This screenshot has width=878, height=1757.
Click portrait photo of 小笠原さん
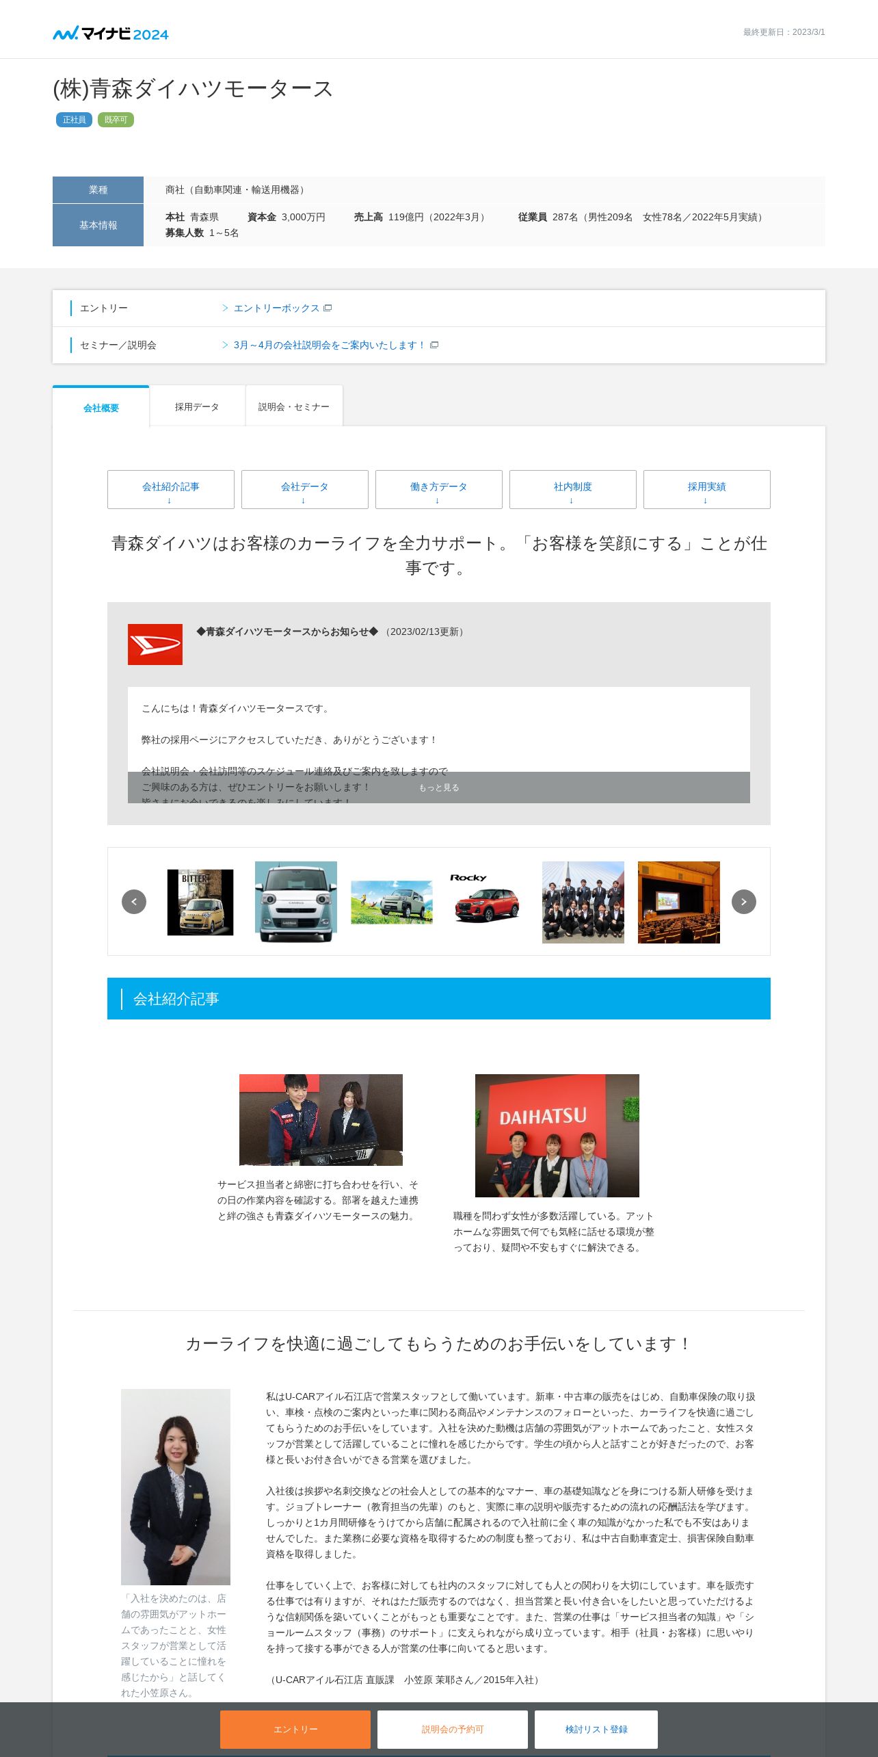pos(176,1487)
